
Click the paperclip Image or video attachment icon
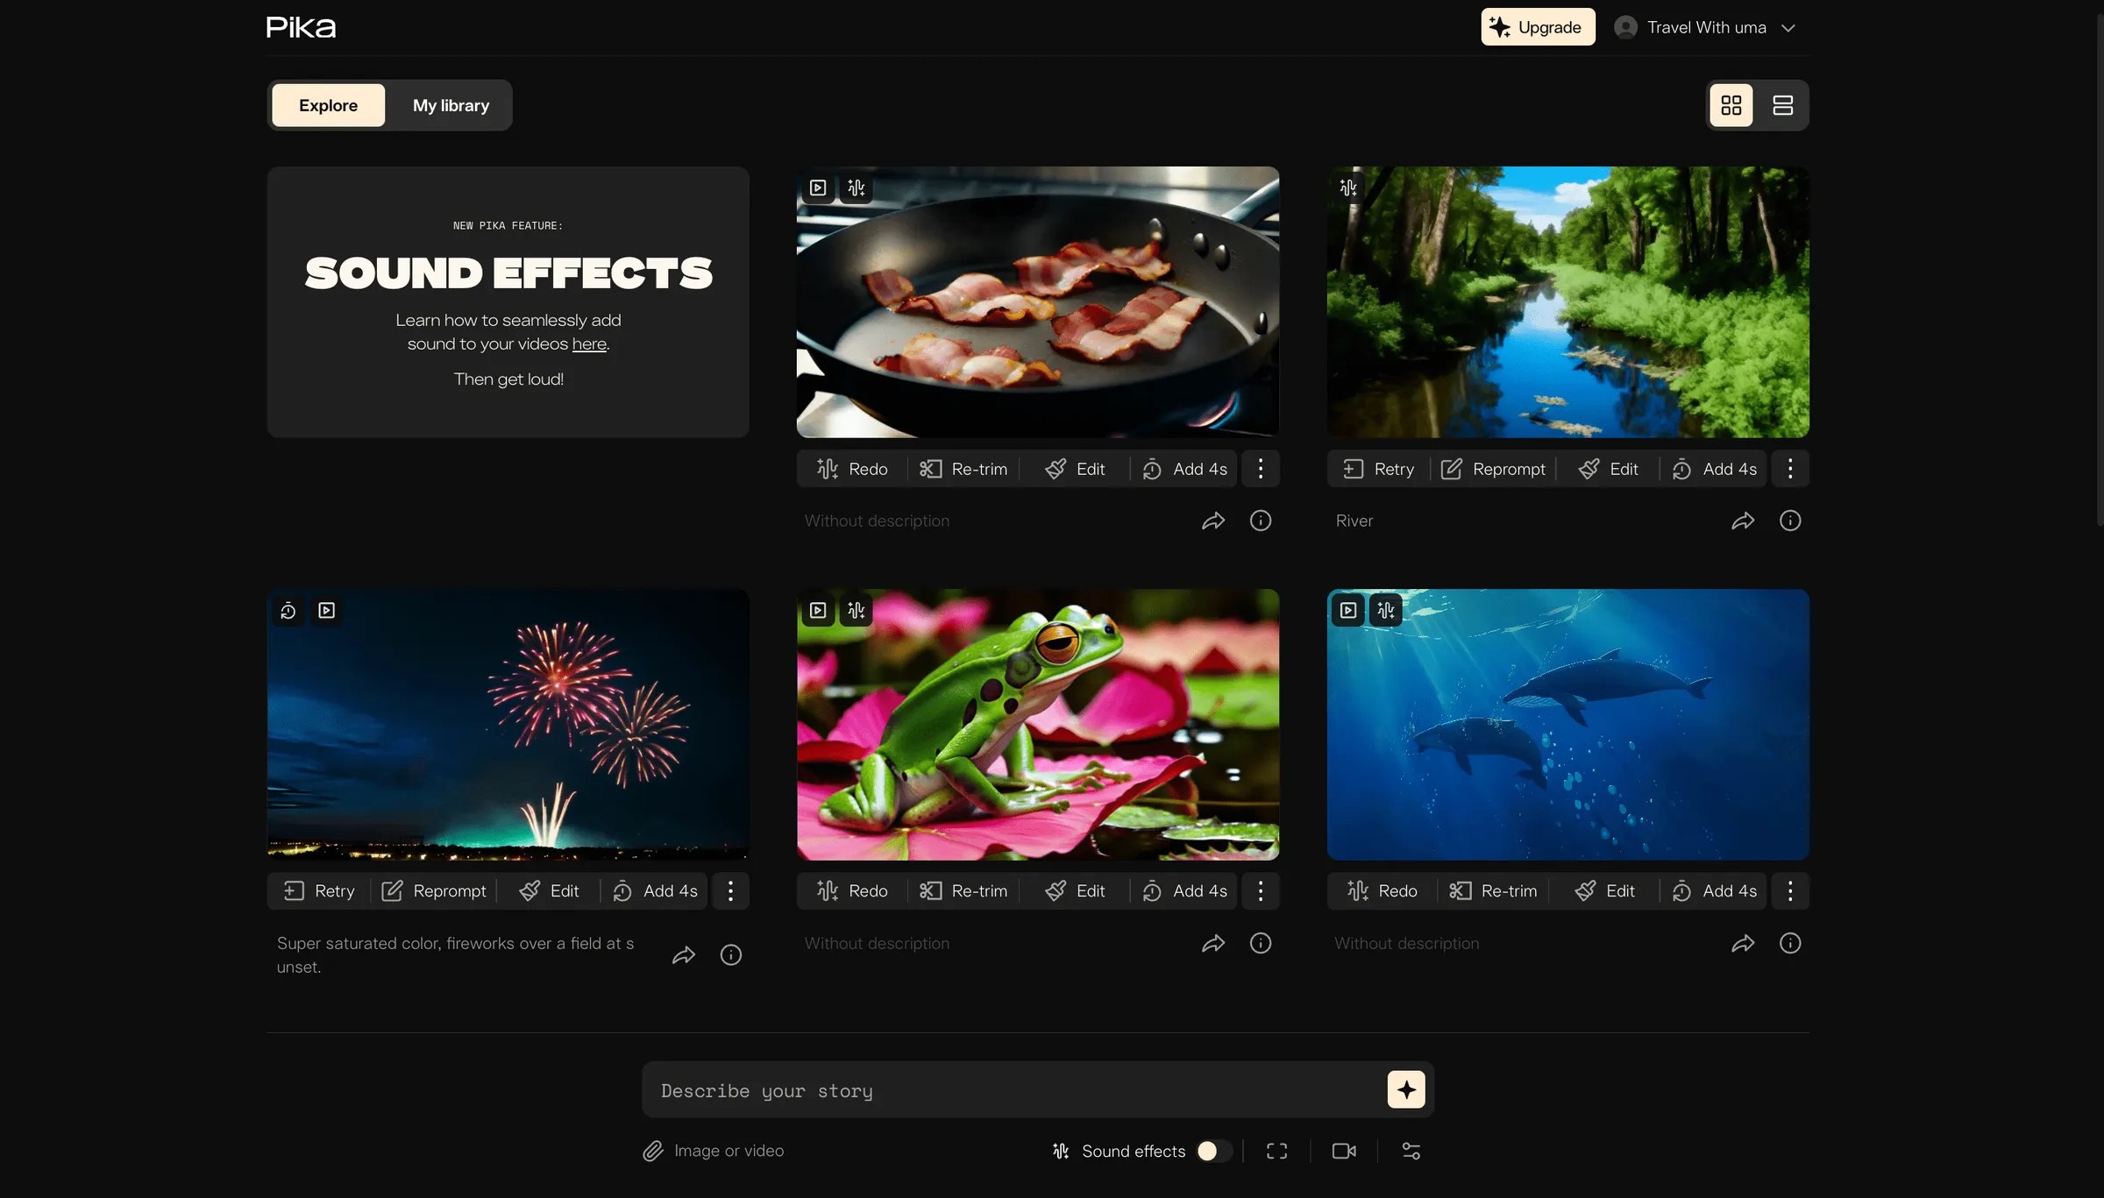coord(653,1151)
